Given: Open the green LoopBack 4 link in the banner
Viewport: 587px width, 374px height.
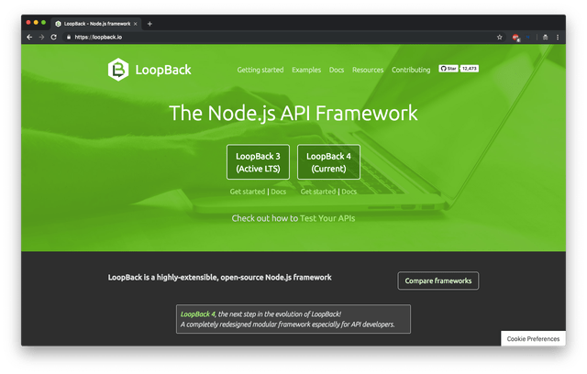Looking at the screenshot, I should (198, 314).
